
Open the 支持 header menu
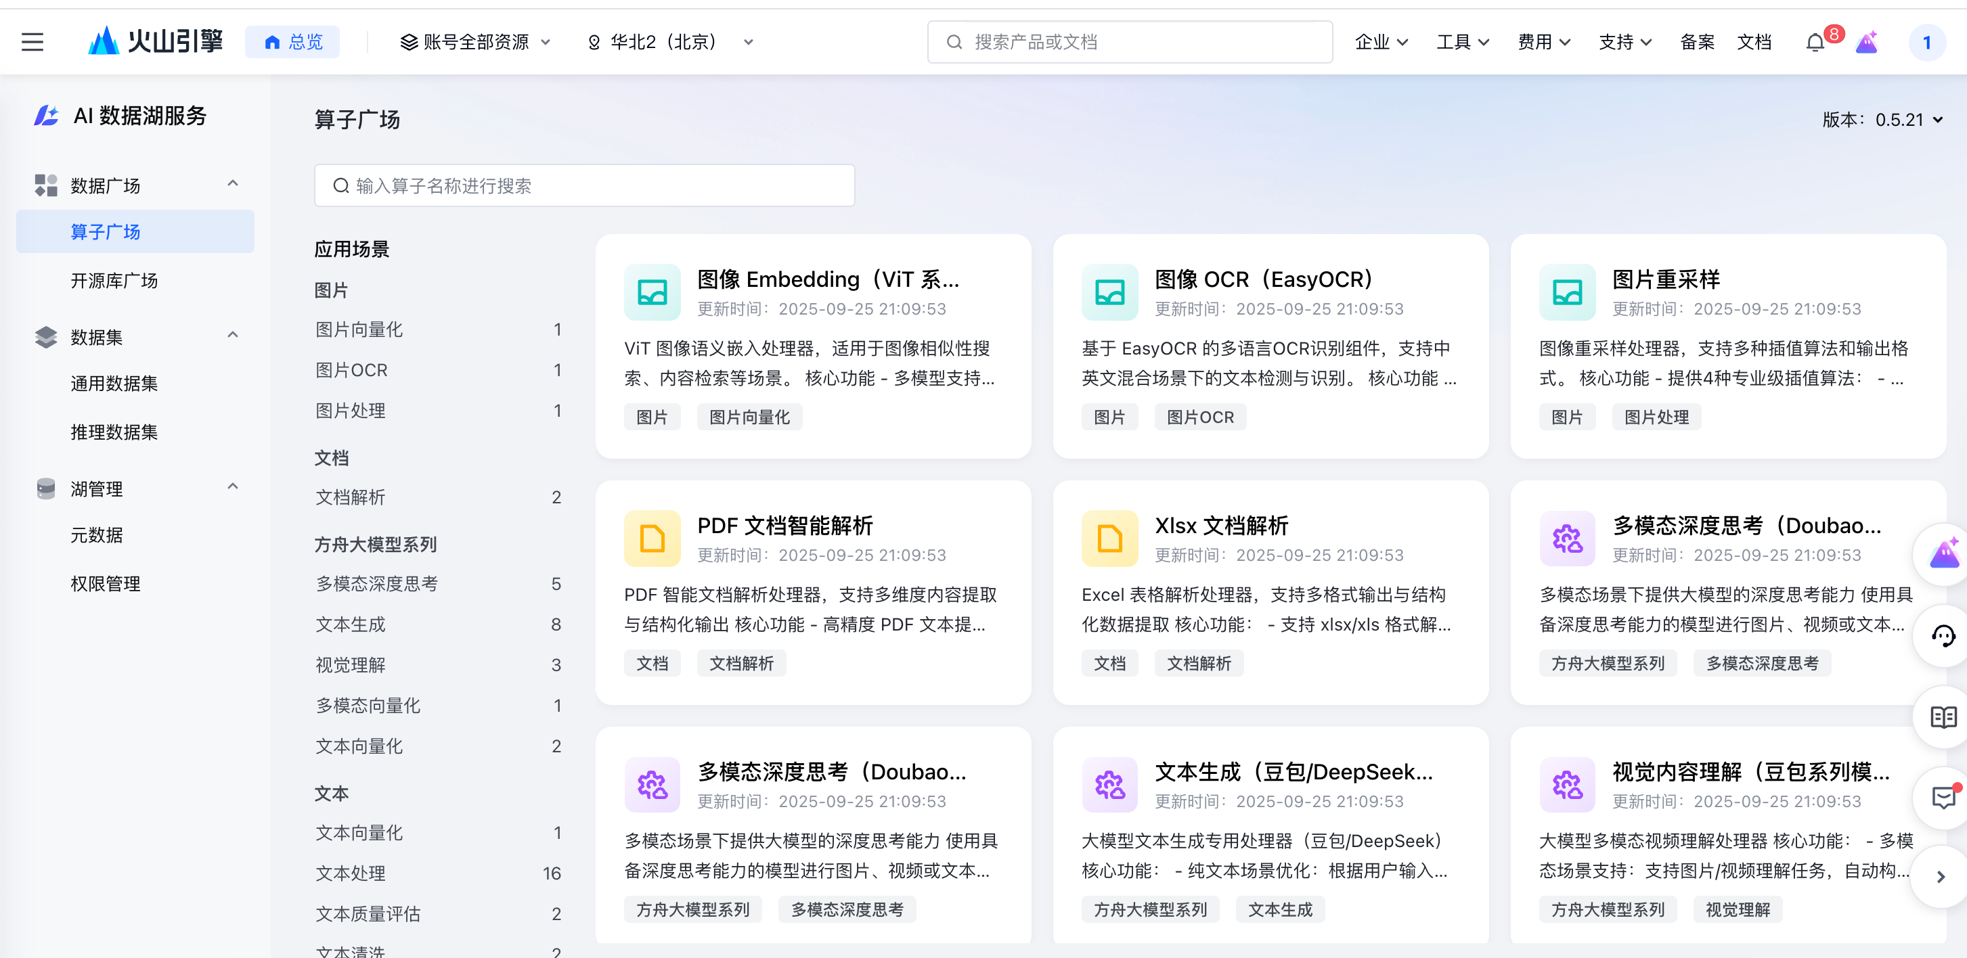click(x=1625, y=42)
